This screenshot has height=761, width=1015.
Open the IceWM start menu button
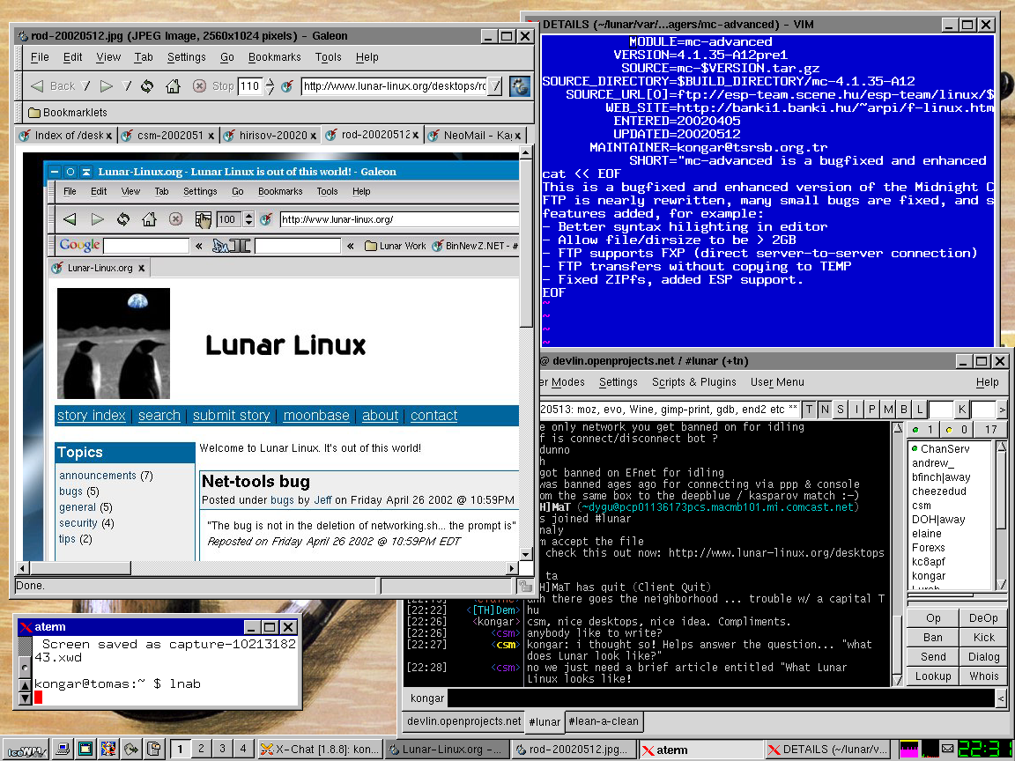[25, 750]
